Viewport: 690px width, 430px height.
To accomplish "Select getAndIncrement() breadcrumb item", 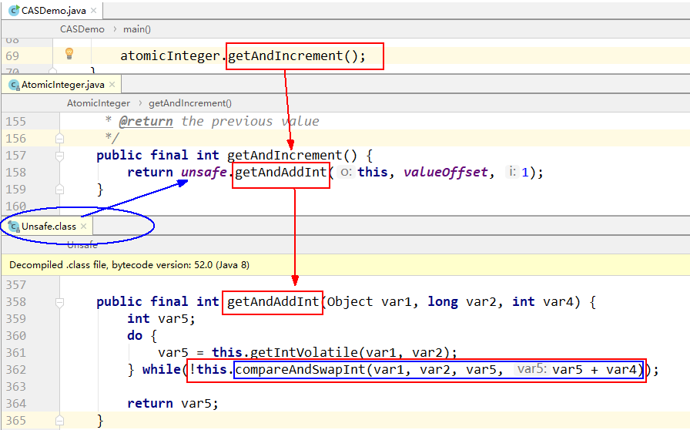I will 190,103.
